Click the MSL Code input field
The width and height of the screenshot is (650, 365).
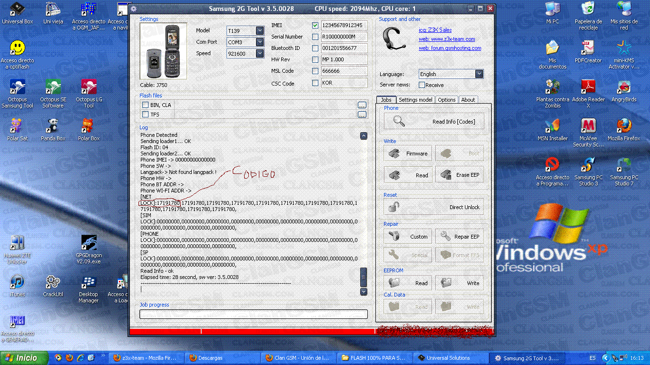coord(344,71)
